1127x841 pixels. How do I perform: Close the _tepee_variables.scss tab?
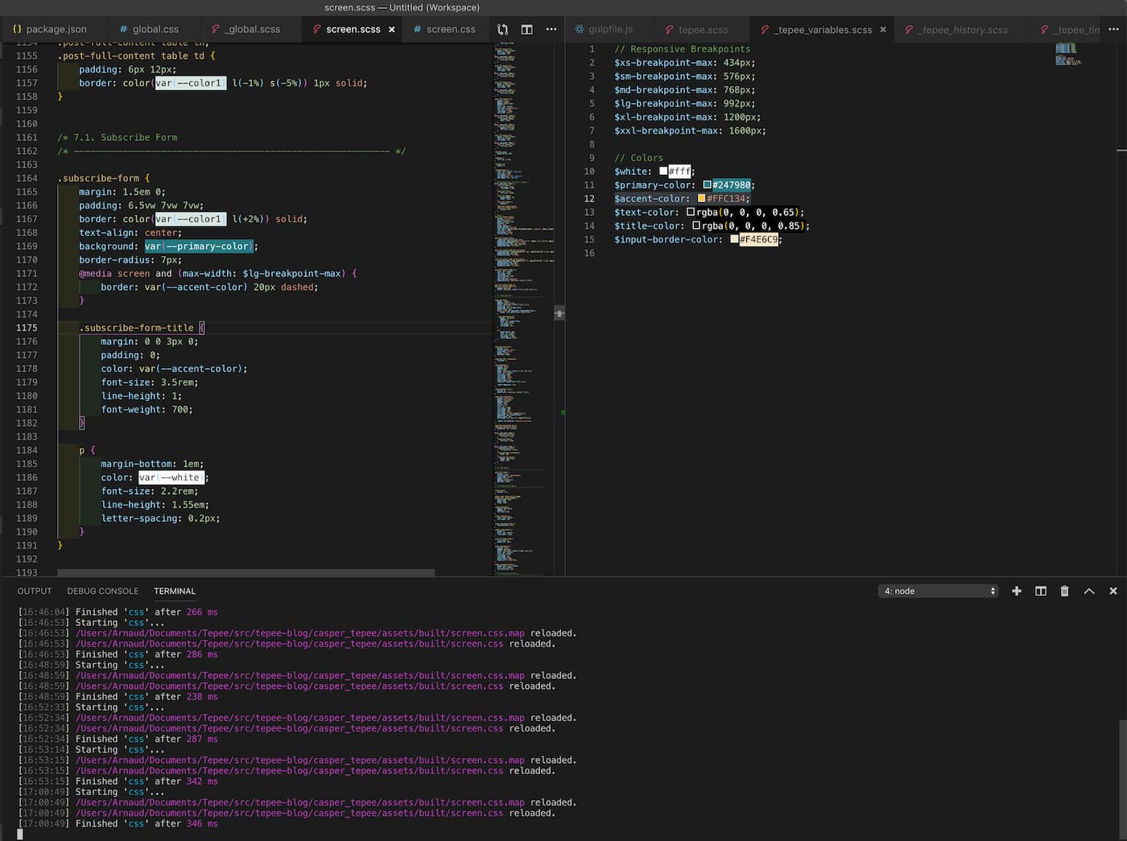883,30
